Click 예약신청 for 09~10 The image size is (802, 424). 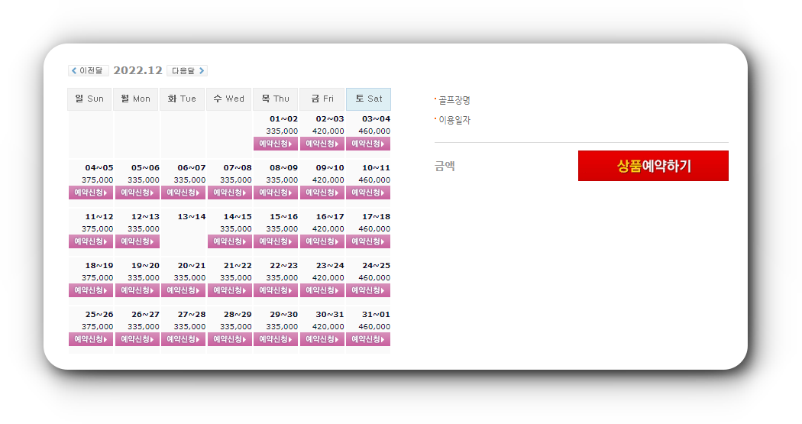322,193
